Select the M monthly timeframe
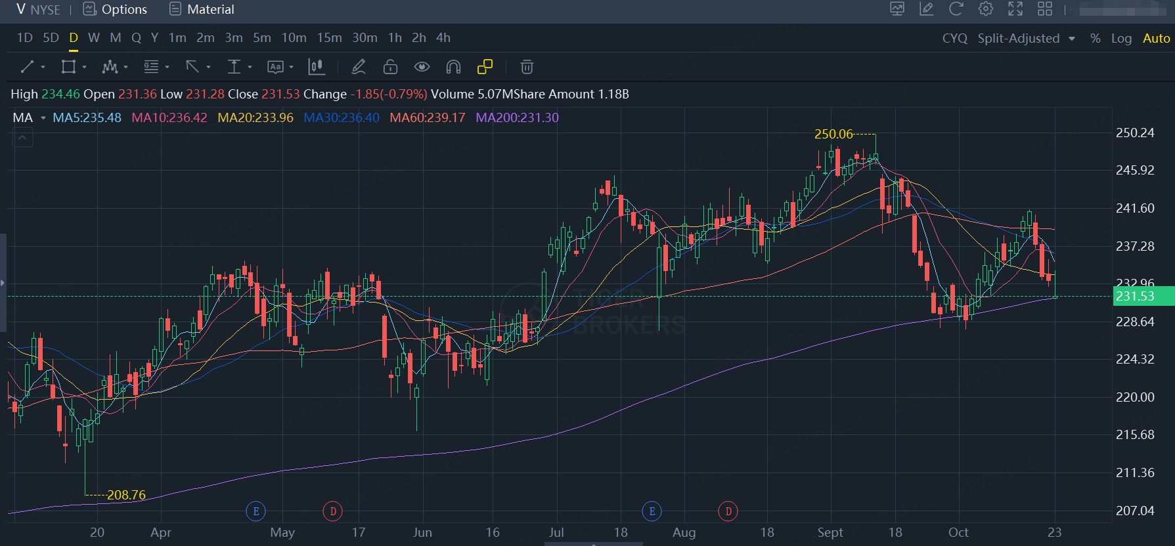Image resolution: width=1175 pixels, height=546 pixels. [116, 38]
